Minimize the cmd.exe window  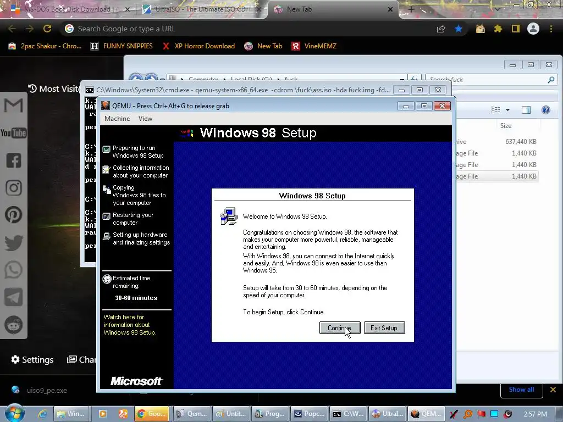401,90
